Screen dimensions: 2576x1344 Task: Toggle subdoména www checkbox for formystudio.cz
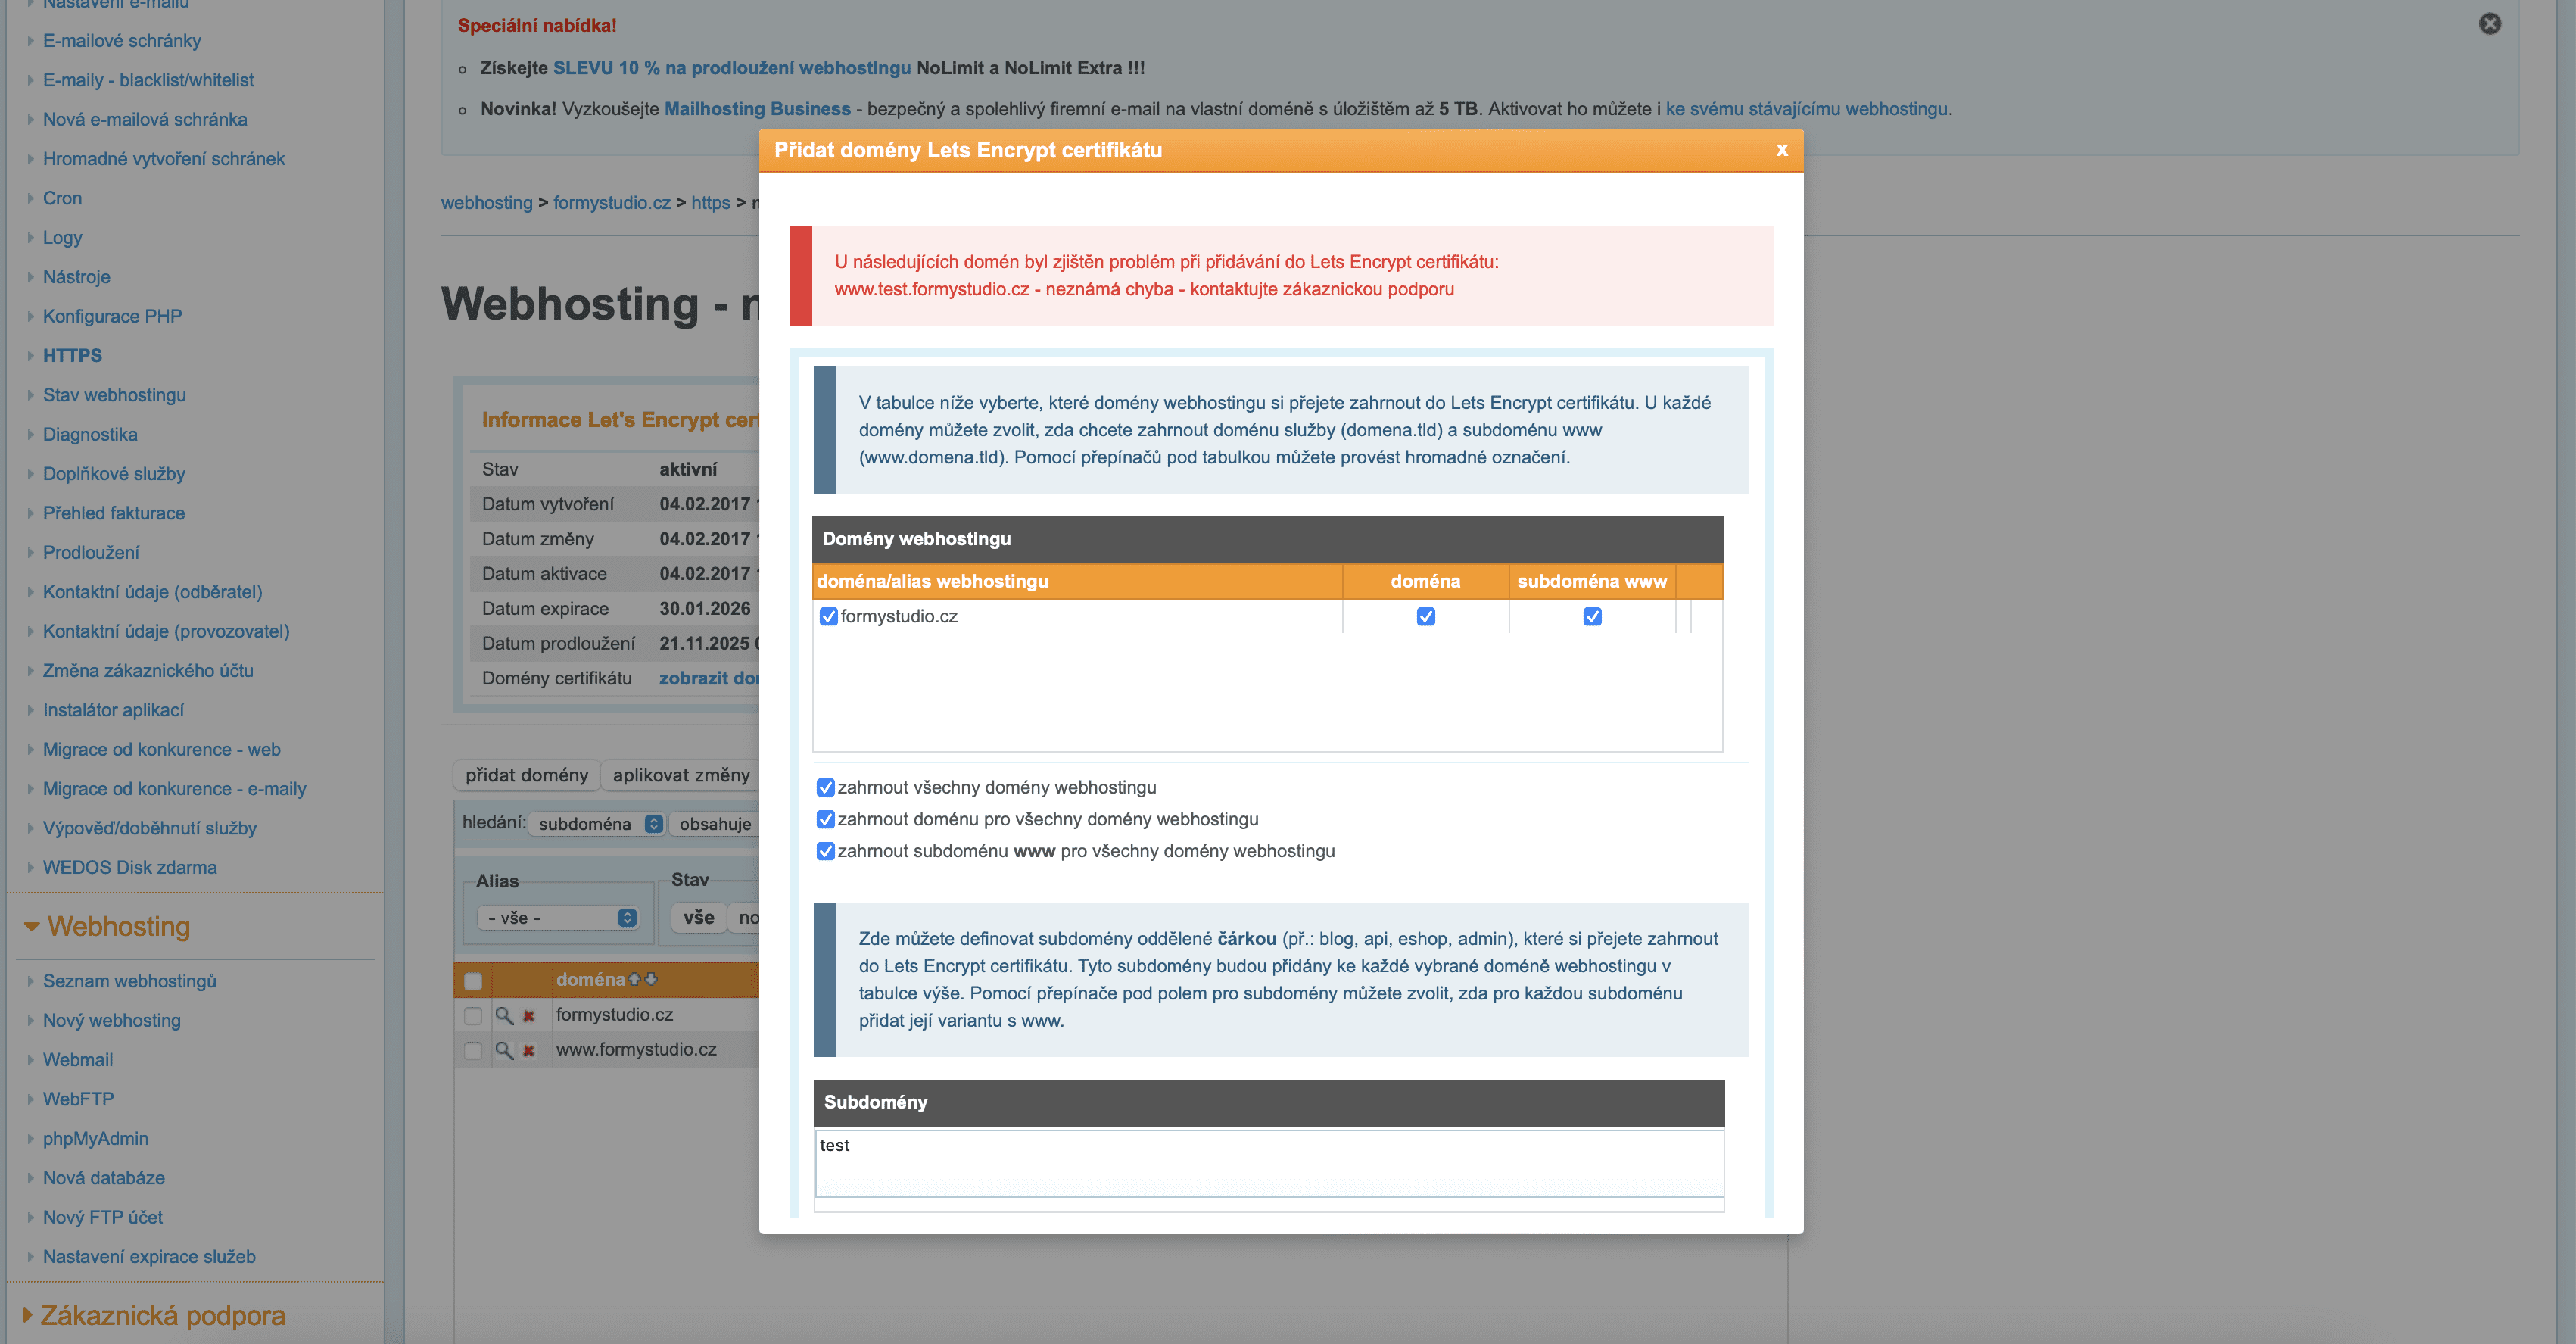1592,616
